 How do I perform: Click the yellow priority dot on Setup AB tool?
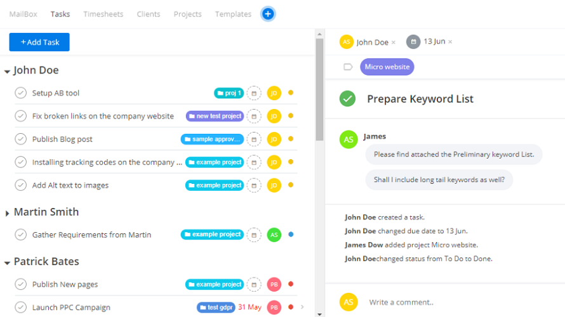291,93
